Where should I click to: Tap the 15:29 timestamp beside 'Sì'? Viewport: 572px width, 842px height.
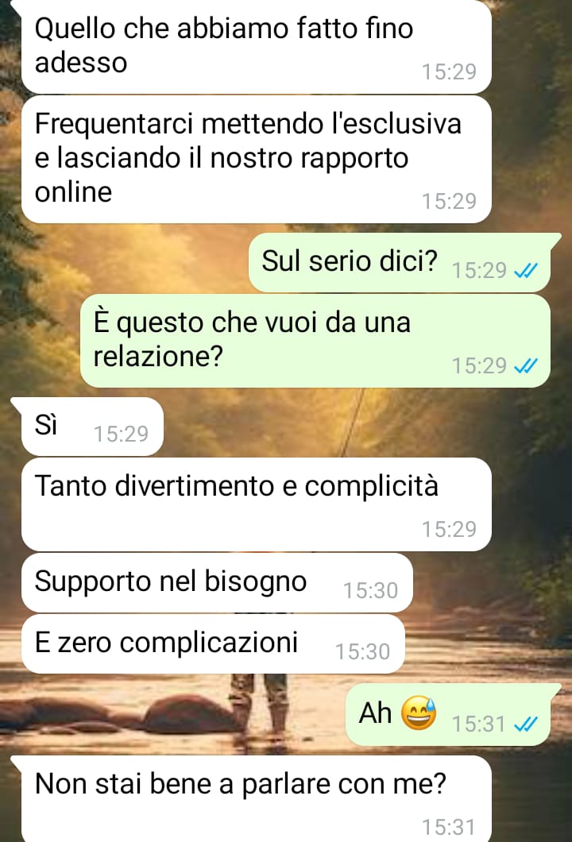point(121,434)
